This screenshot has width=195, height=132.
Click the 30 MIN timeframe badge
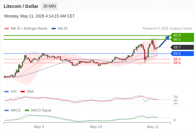coord(49,6)
